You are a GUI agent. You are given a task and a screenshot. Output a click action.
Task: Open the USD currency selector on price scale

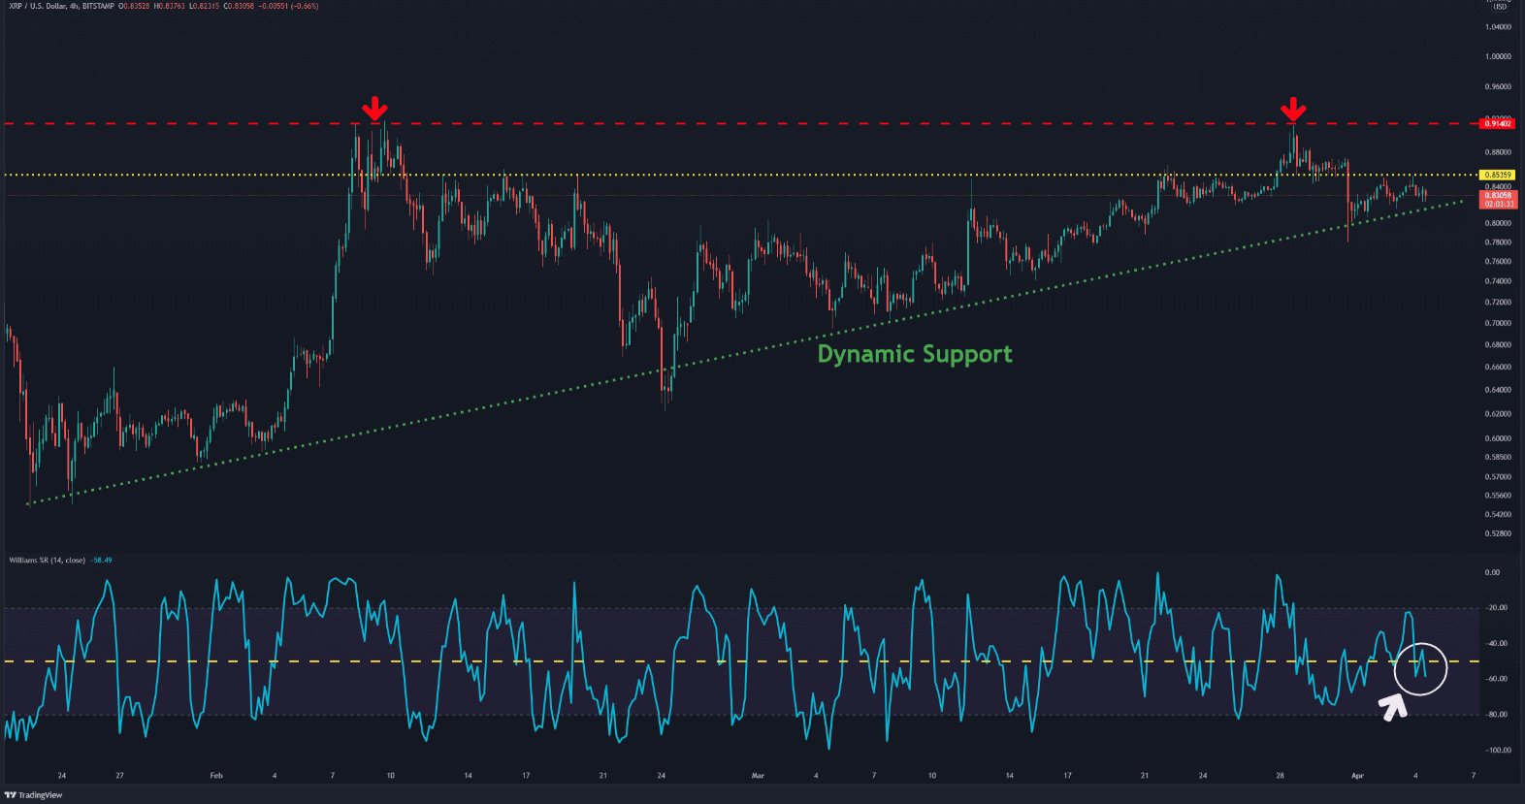[x=1499, y=7]
